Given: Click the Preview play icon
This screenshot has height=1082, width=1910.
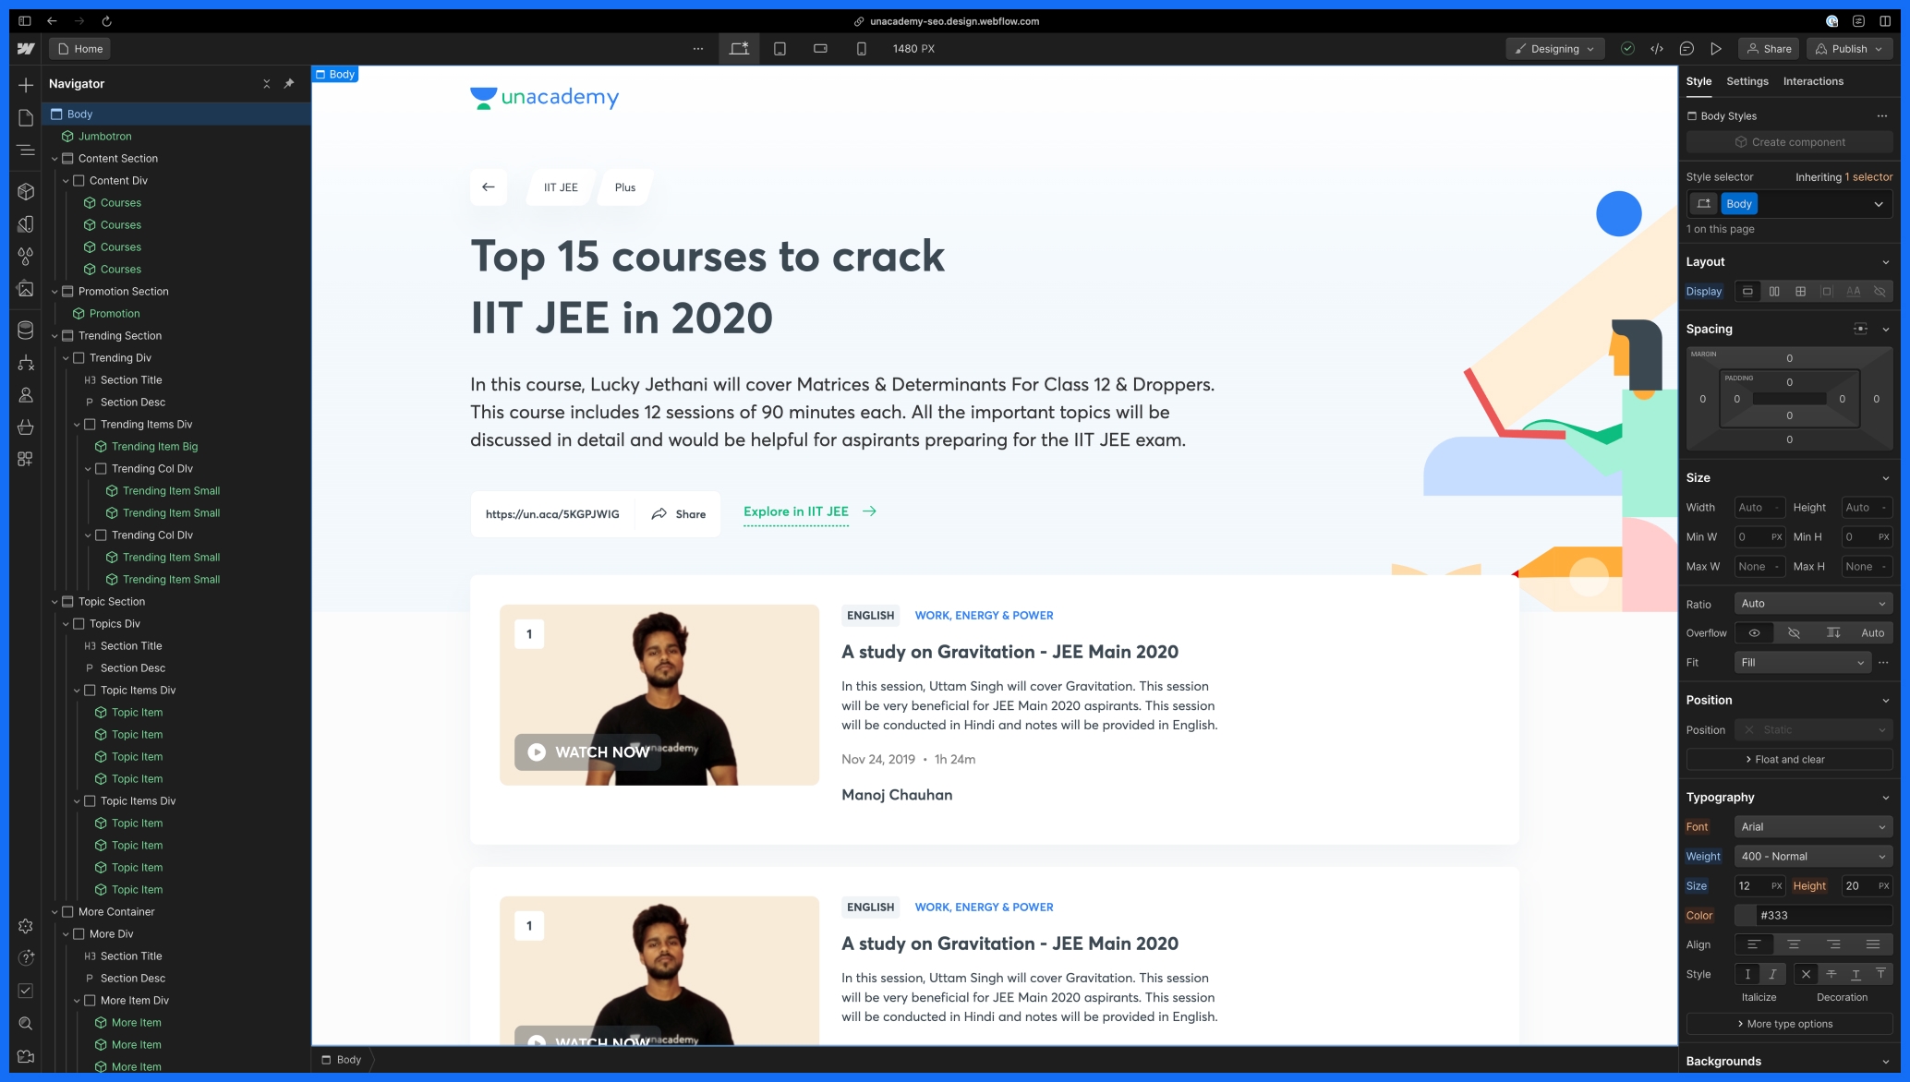Looking at the screenshot, I should click(1715, 49).
